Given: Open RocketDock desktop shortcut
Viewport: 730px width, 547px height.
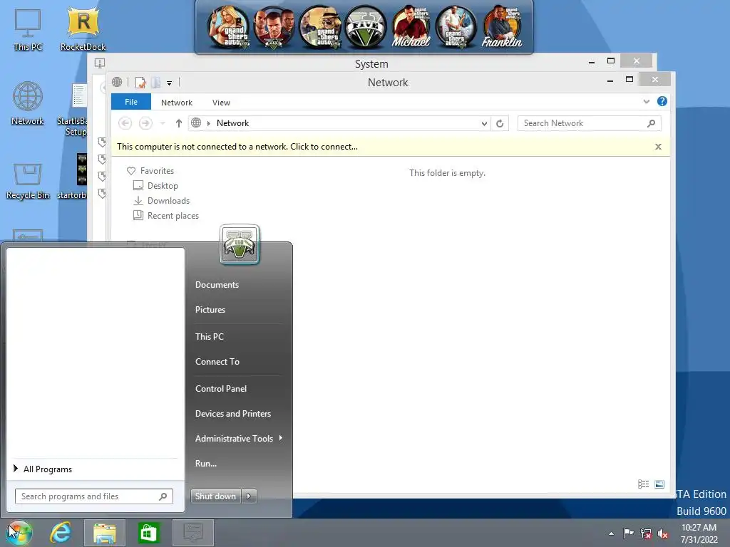Looking at the screenshot, I should (x=83, y=28).
